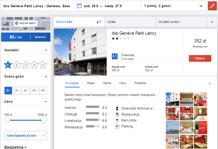Click the red pencil edit search icon

pos(212,6)
